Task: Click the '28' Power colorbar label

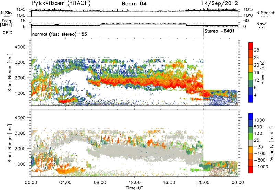Action: pyautogui.click(x=256, y=50)
